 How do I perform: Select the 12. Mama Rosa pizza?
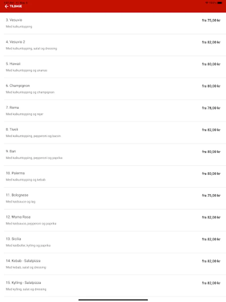[113, 220]
